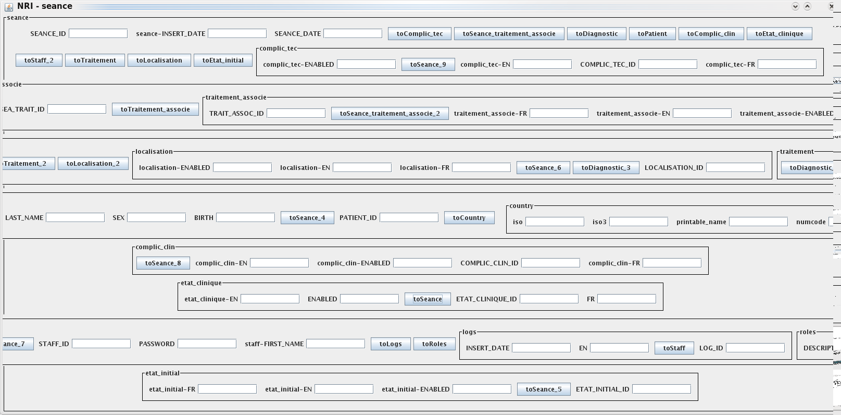841x415 pixels.
Task: Select the printable_name field in country panel
Action: pos(758,222)
